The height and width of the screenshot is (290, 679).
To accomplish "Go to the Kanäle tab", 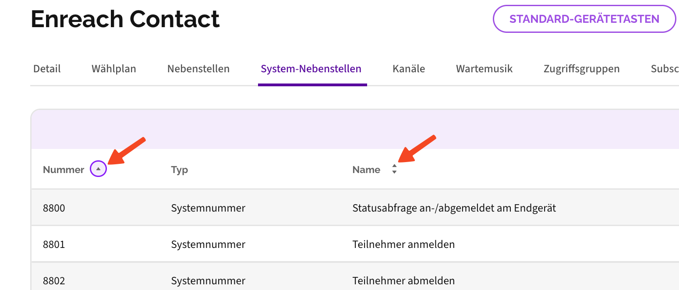I will (409, 69).
